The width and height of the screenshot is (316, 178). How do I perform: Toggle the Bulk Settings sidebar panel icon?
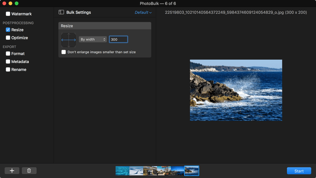(61, 12)
